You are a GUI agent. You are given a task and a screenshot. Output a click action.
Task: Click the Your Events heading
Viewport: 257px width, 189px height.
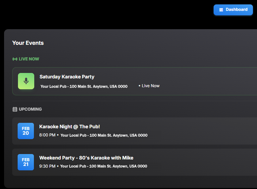point(28,43)
